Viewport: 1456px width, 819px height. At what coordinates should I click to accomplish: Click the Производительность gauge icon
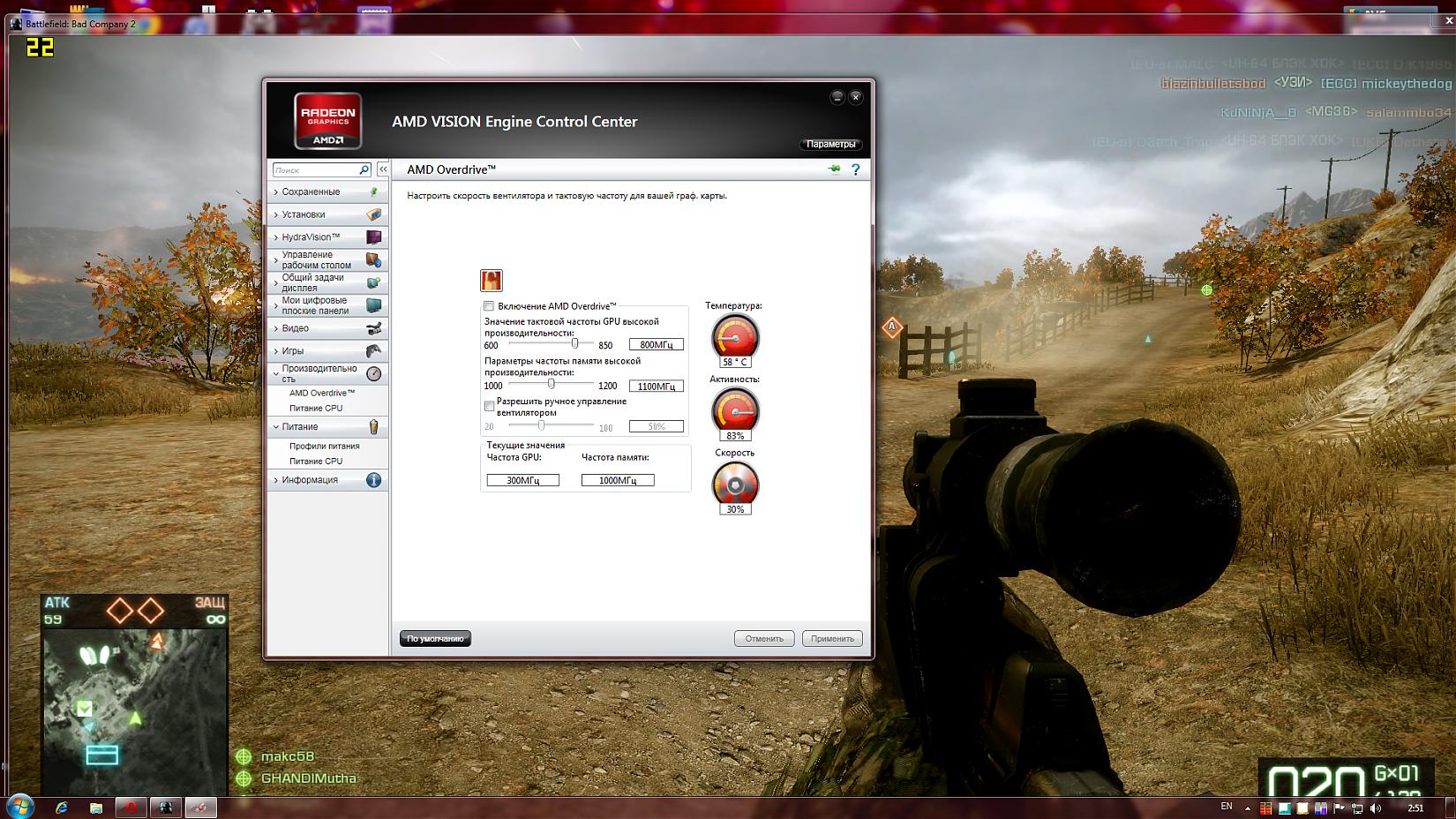[x=374, y=374]
